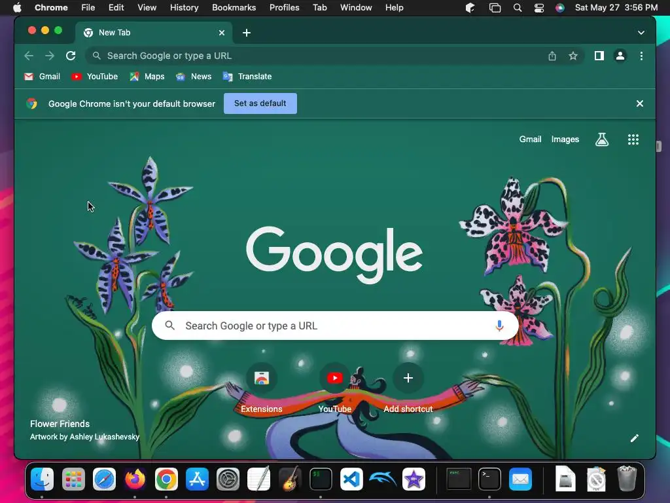Open a new tab with plus button

click(247, 33)
